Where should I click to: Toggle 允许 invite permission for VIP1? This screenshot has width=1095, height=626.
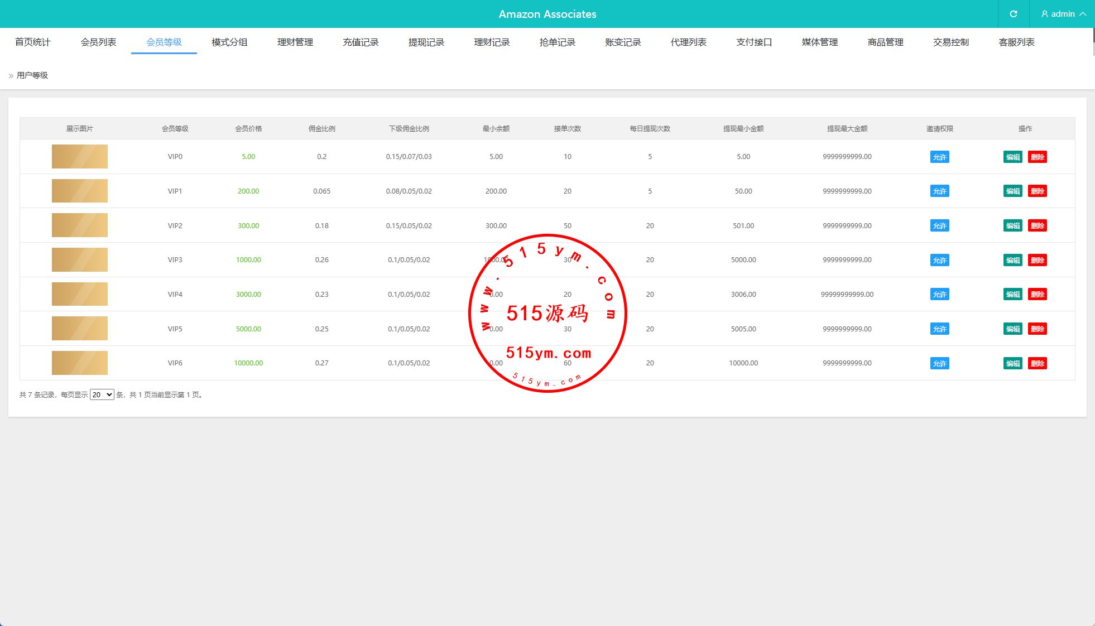pos(939,191)
